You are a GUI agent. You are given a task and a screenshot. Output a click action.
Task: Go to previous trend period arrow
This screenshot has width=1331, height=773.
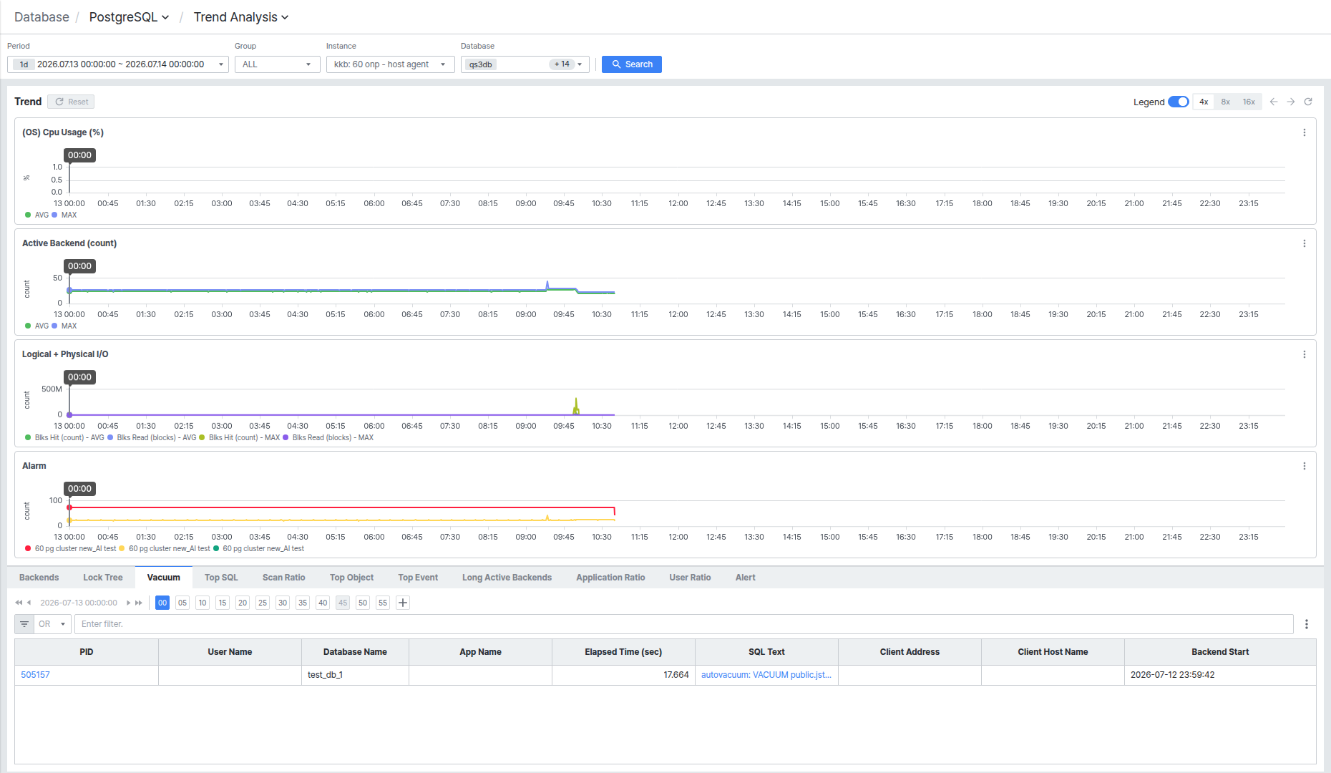point(1274,102)
